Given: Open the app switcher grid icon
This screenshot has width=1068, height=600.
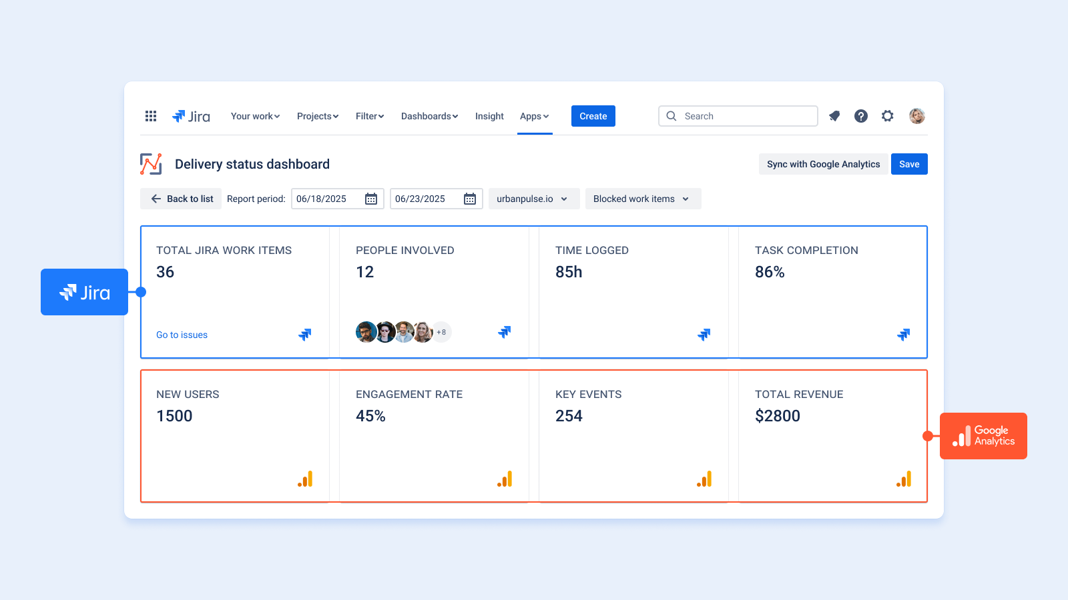Looking at the screenshot, I should point(151,116).
